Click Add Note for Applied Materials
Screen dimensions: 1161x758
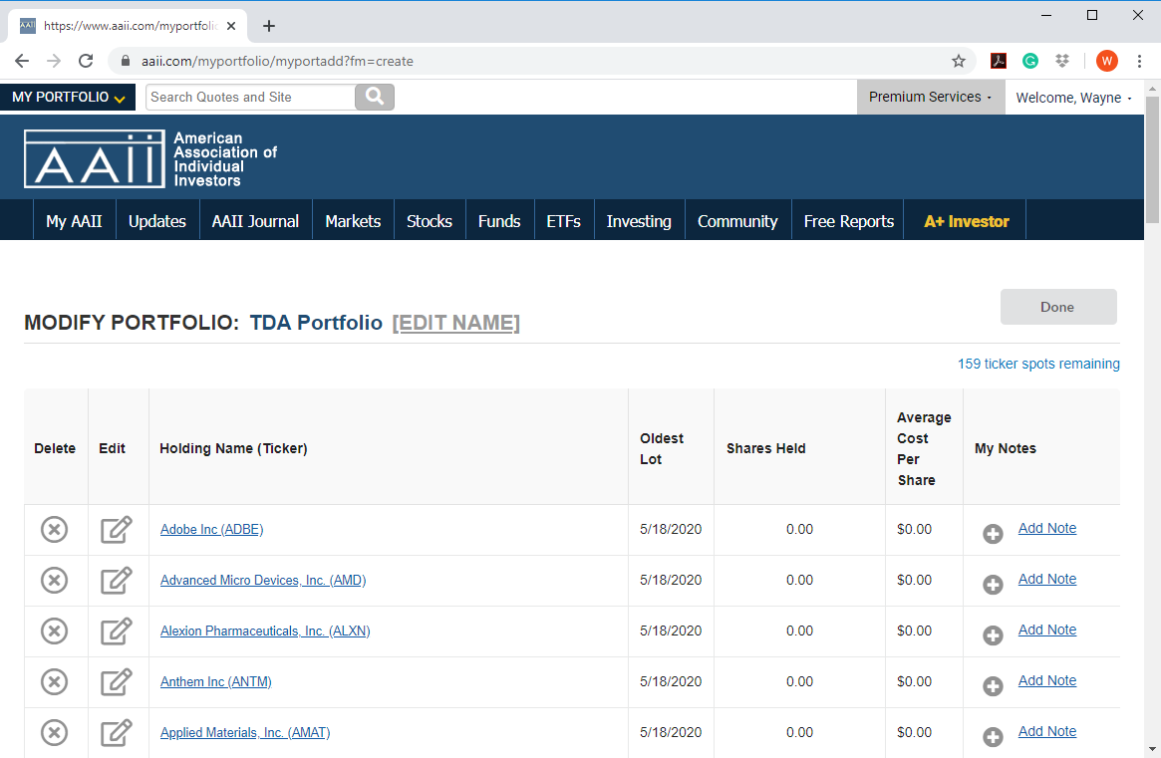(1047, 731)
